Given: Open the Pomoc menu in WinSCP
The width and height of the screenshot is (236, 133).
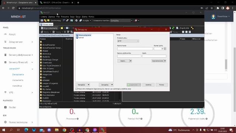Looking at the screenshot, I should 91,17.
